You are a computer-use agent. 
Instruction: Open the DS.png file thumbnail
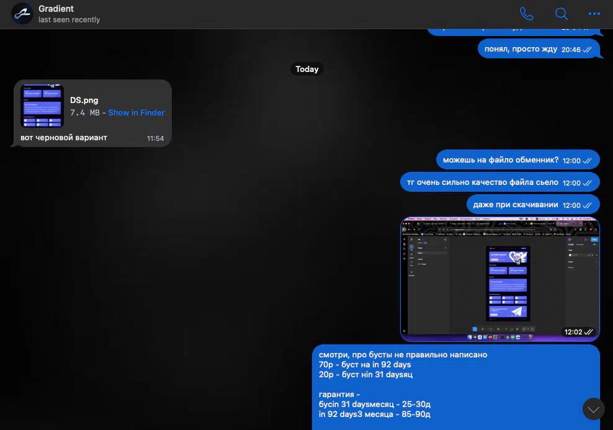click(x=42, y=105)
